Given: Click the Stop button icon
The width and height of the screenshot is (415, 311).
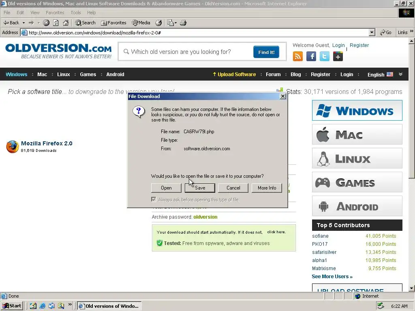Looking at the screenshot, I should (46, 23).
